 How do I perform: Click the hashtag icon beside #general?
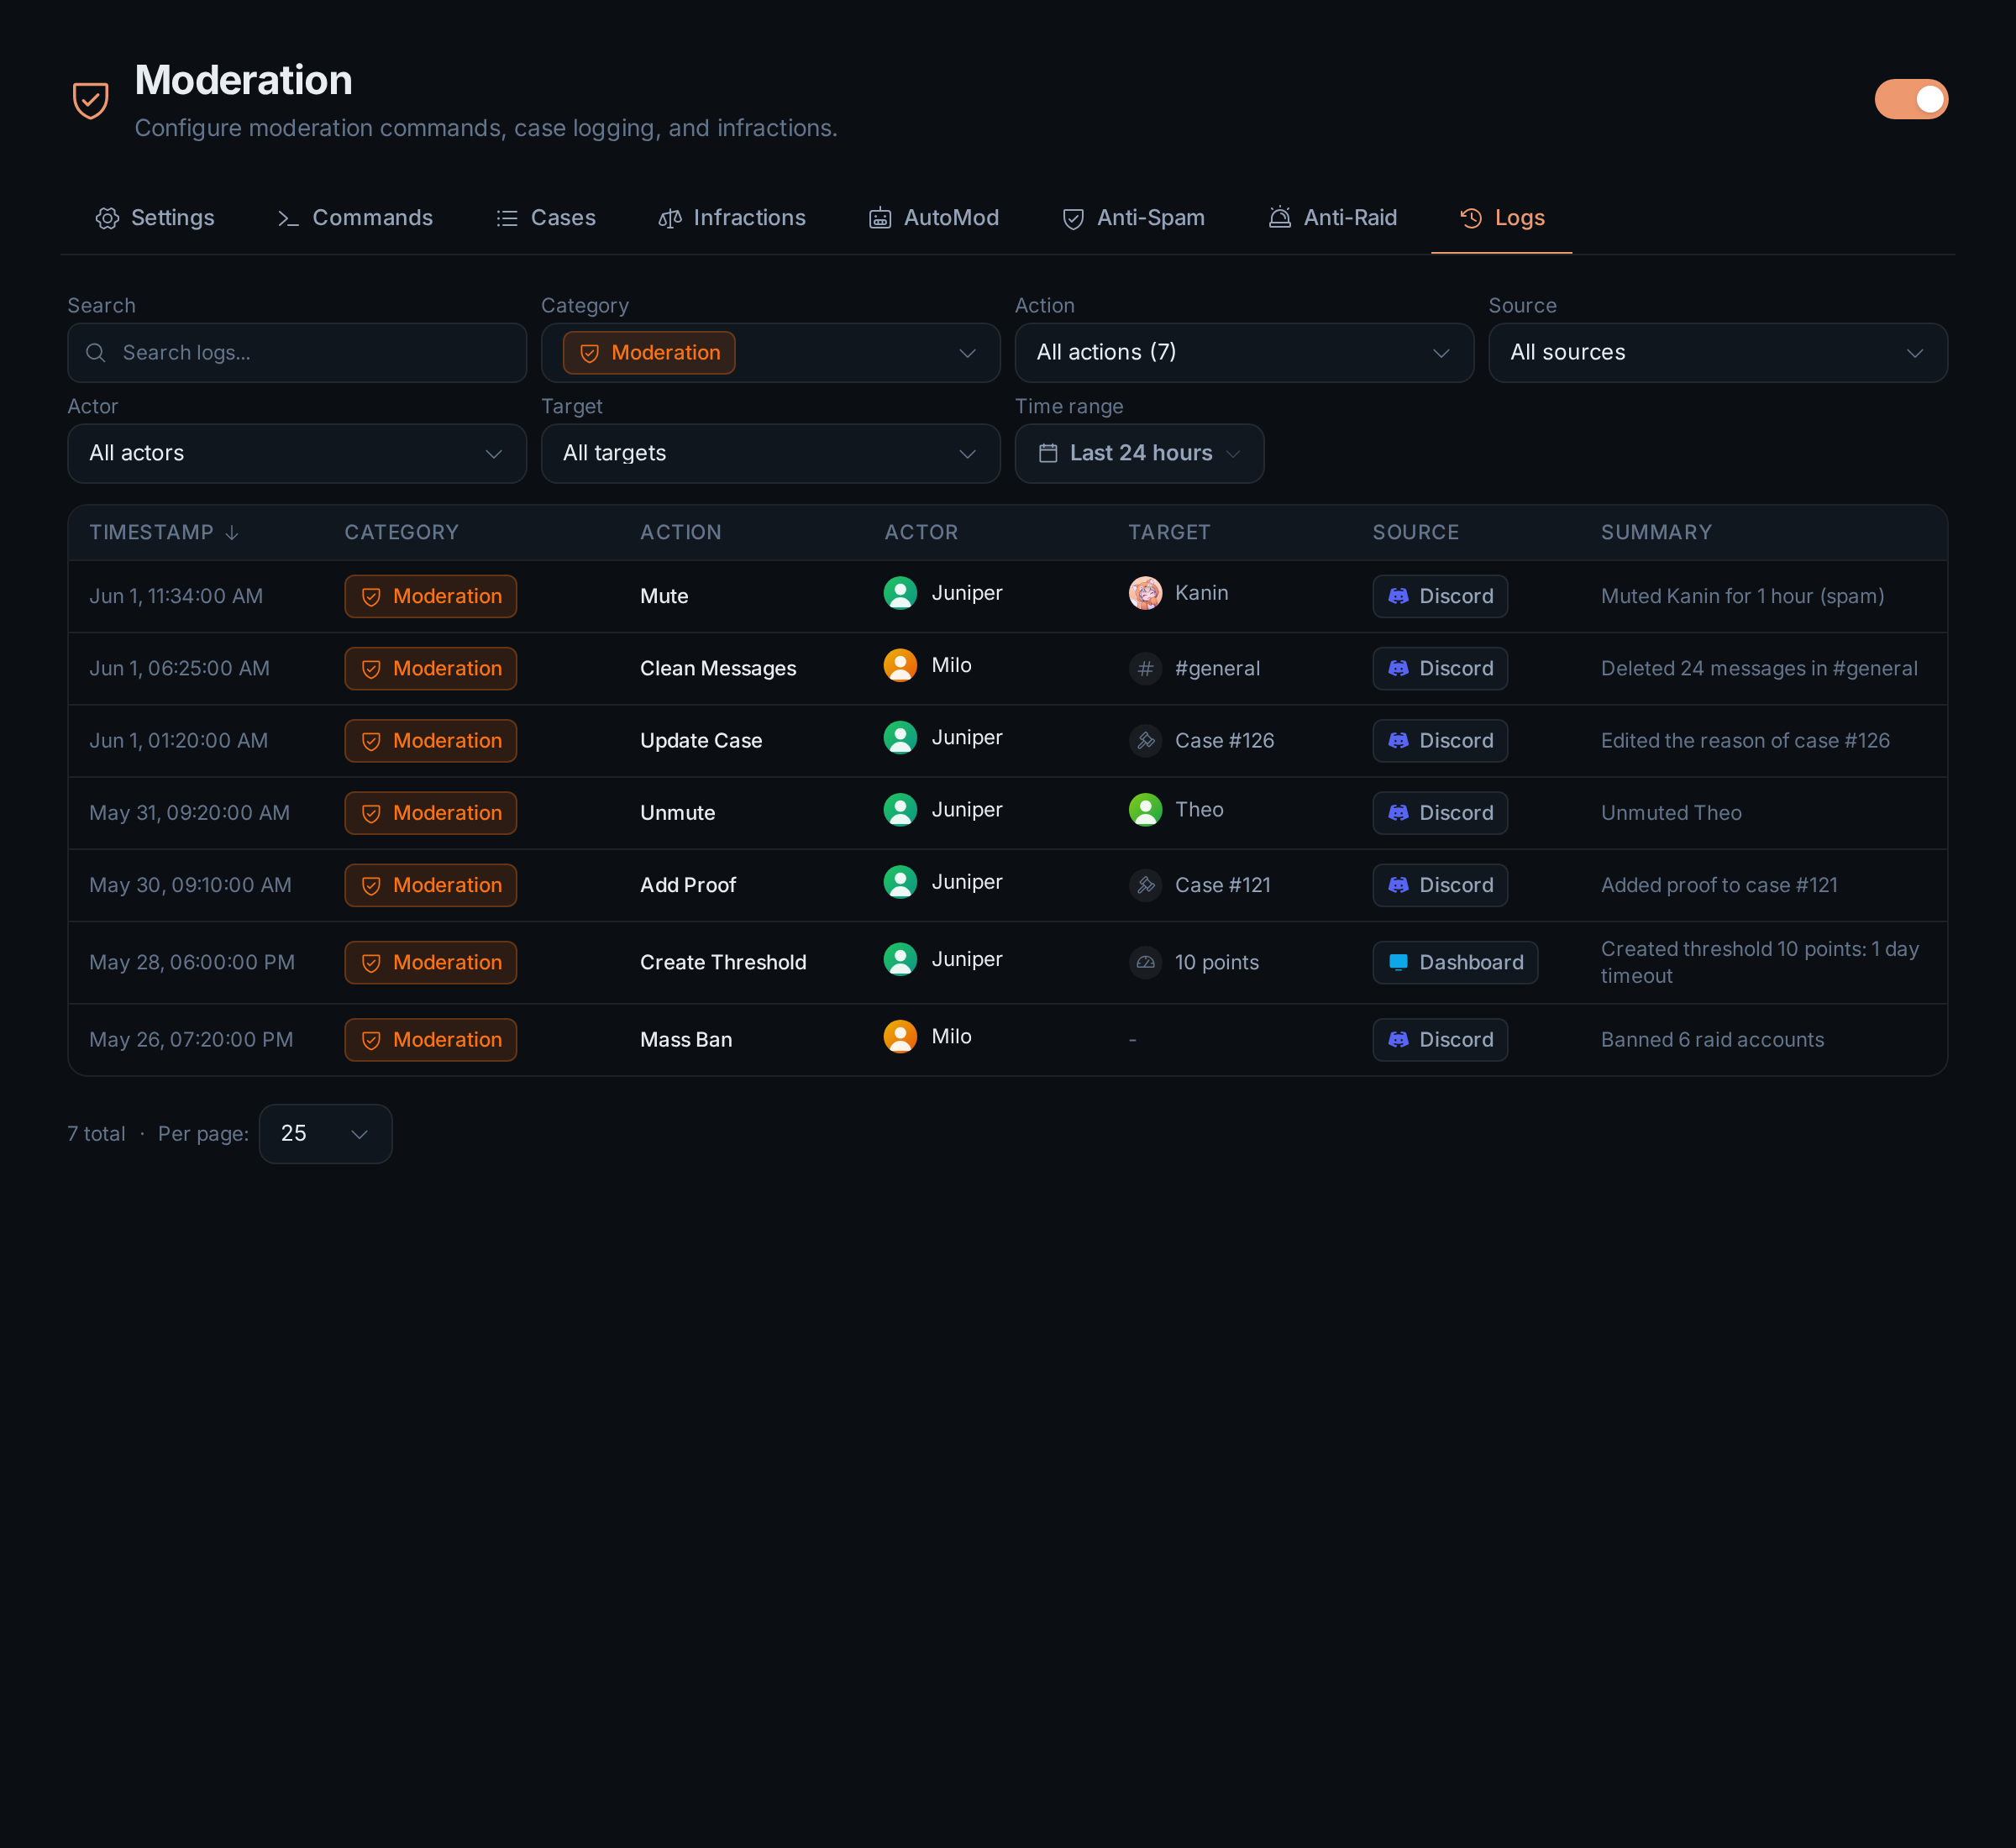[x=1145, y=669]
